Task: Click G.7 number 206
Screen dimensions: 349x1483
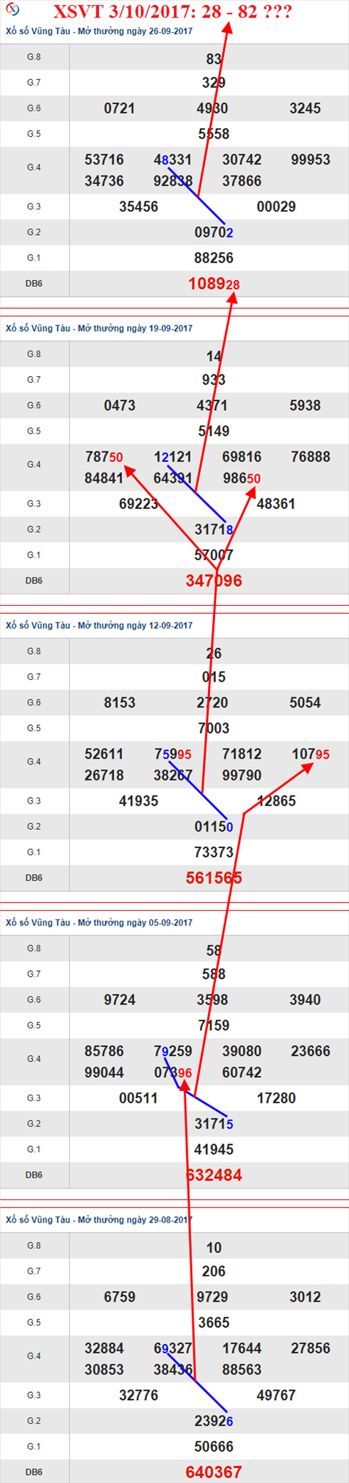Action: click(214, 1271)
